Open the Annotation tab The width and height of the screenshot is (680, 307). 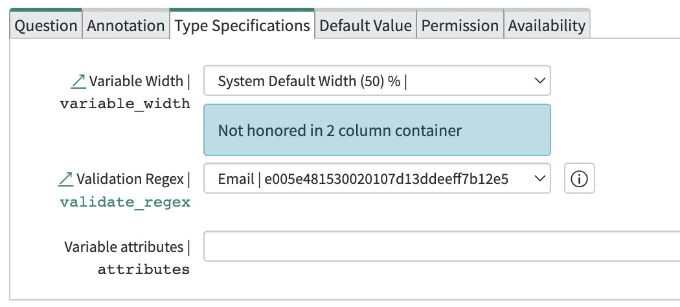point(126,26)
